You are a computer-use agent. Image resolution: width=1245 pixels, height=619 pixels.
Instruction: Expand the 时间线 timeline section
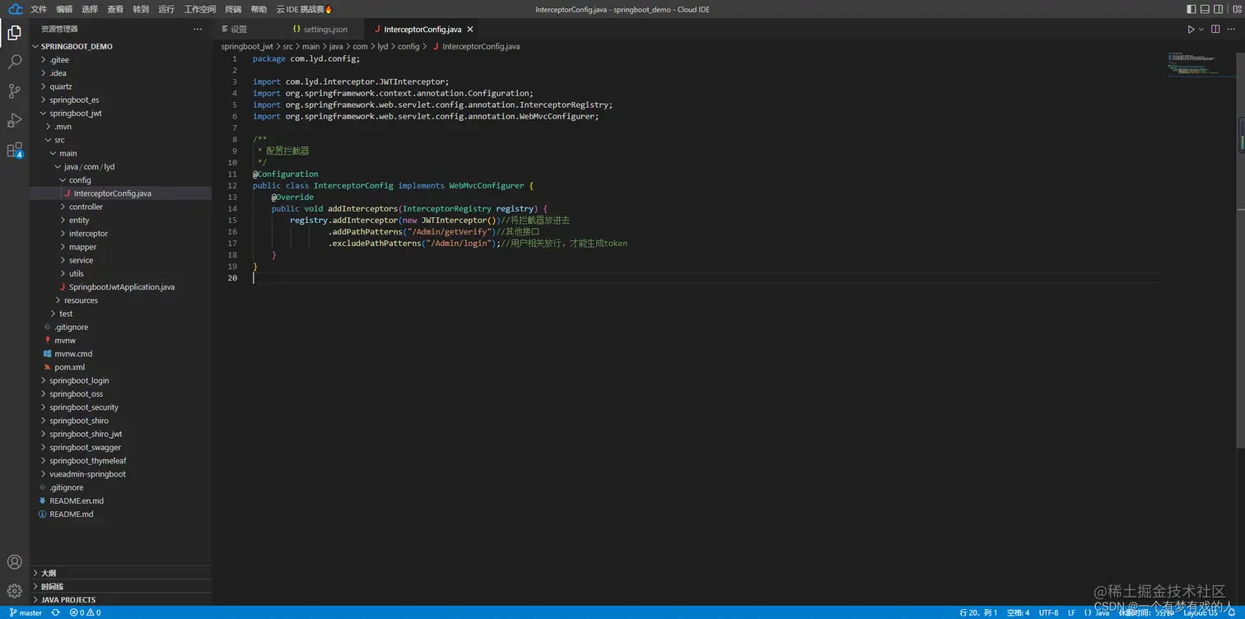[121, 586]
